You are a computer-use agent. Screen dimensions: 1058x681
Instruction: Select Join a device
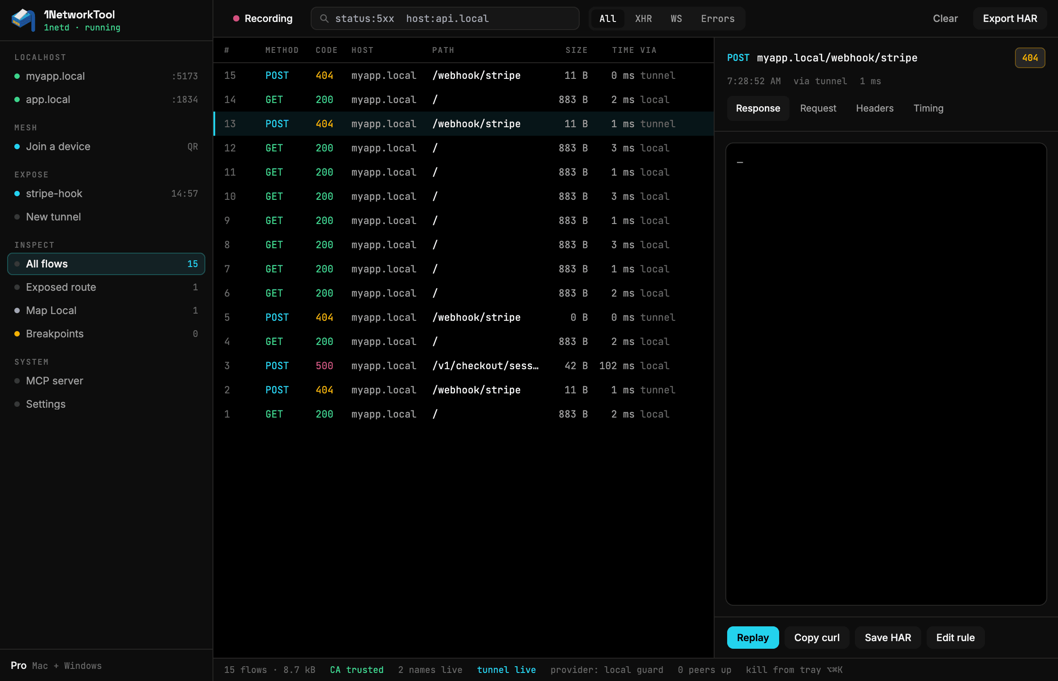pyautogui.click(x=106, y=147)
